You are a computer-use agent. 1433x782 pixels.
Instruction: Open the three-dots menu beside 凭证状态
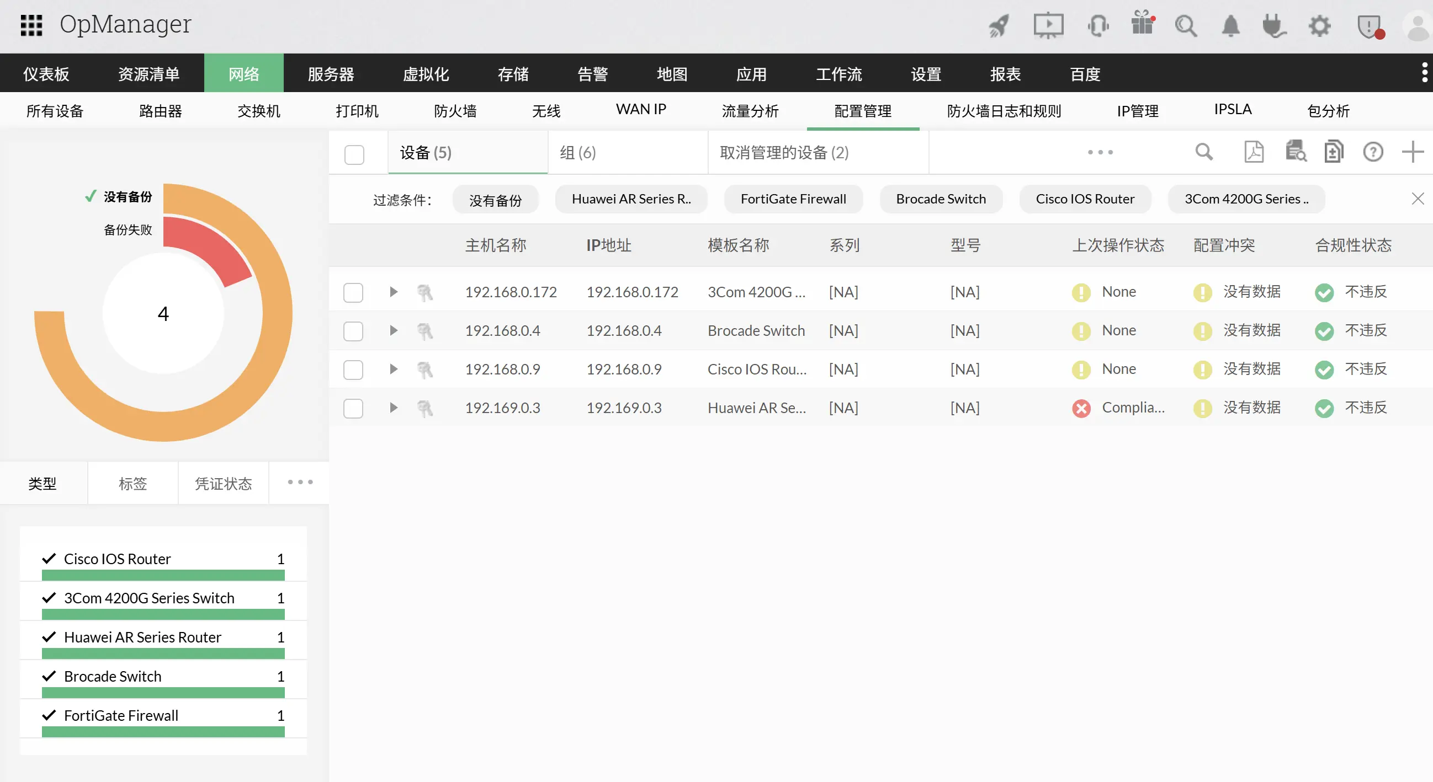300,483
